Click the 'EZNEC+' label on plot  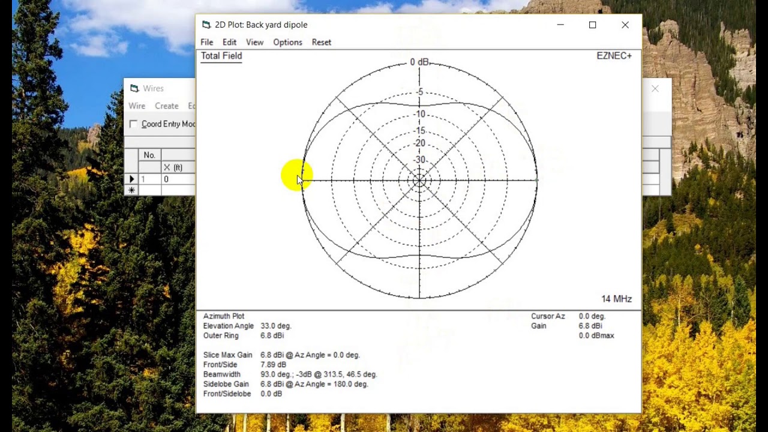(x=614, y=56)
